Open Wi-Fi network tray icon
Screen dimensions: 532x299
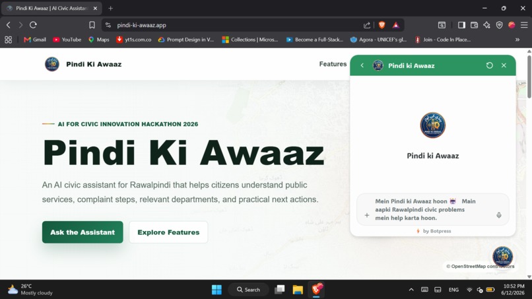469,290
